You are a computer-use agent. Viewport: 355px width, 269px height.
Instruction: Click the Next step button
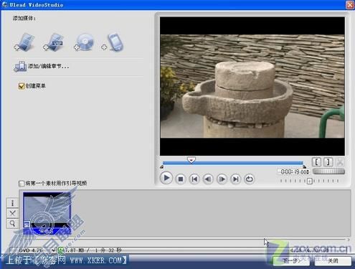[x=291, y=260]
